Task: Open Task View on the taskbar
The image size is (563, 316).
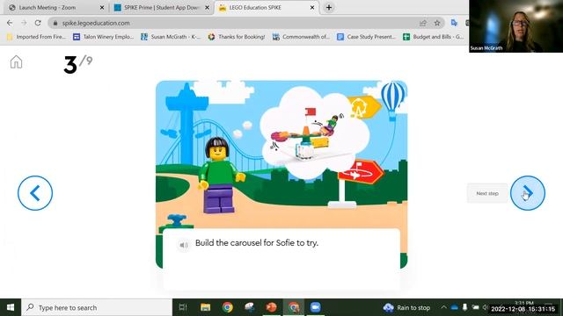Action: [x=183, y=307]
